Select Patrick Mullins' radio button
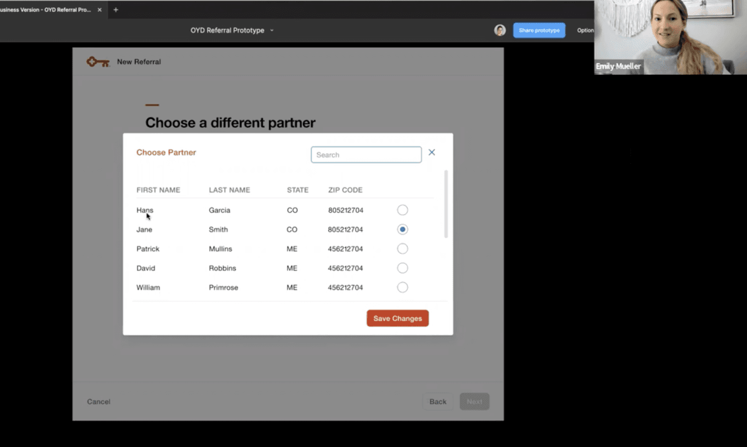747x447 pixels. click(x=402, y=249)
